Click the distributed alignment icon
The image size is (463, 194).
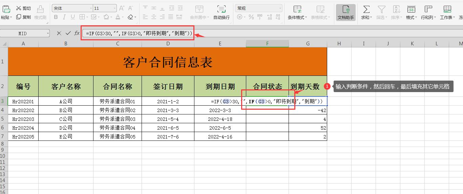tap(180, 17)
